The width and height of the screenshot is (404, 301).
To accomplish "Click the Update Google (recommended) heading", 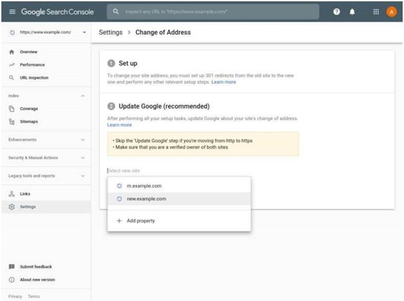I will (164, 107).
